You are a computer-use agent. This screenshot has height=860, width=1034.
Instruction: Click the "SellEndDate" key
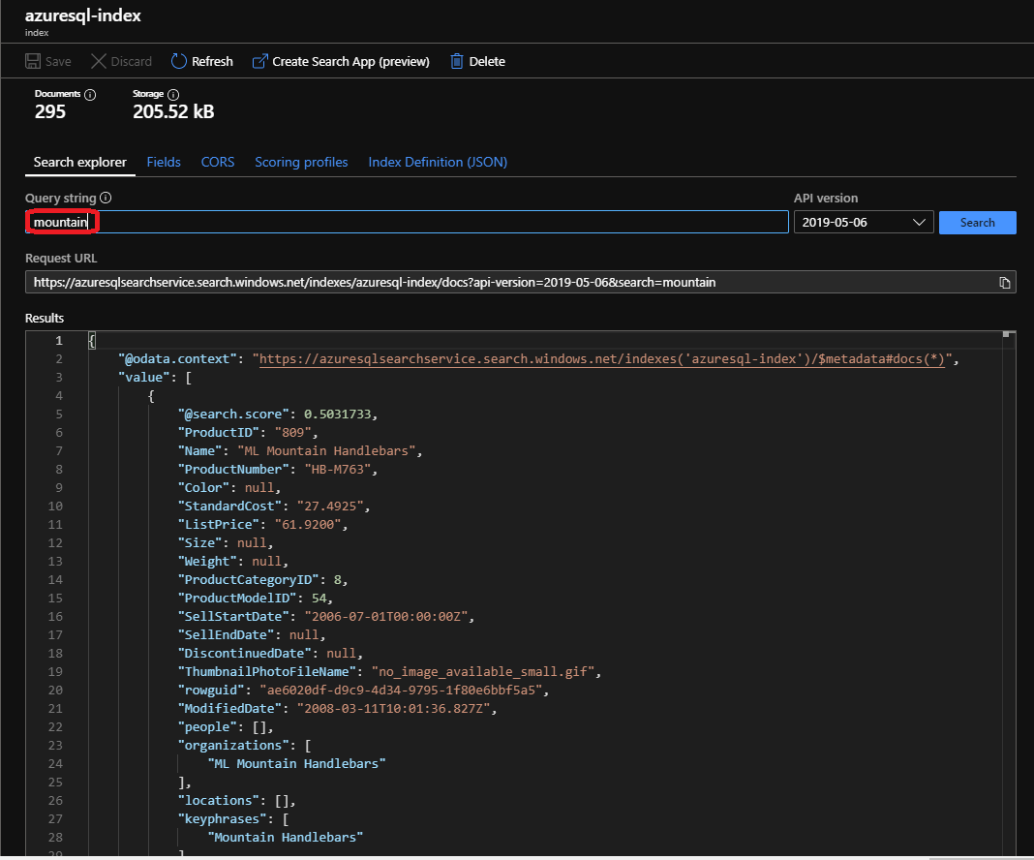coord(227,635)
